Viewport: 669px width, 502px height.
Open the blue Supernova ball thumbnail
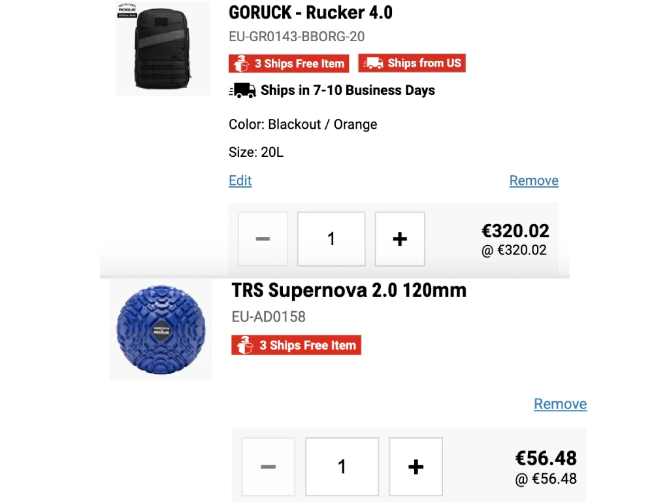click(x=161, y=330)
